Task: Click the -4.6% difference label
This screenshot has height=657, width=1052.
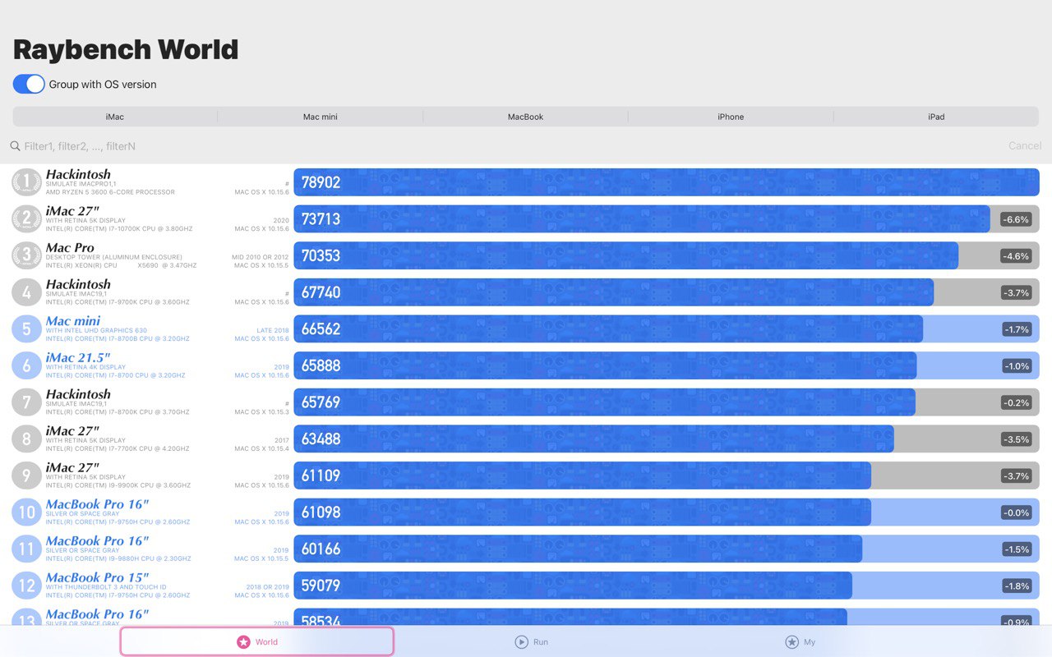Action: pyautogui.click(x=1017, y=256)
